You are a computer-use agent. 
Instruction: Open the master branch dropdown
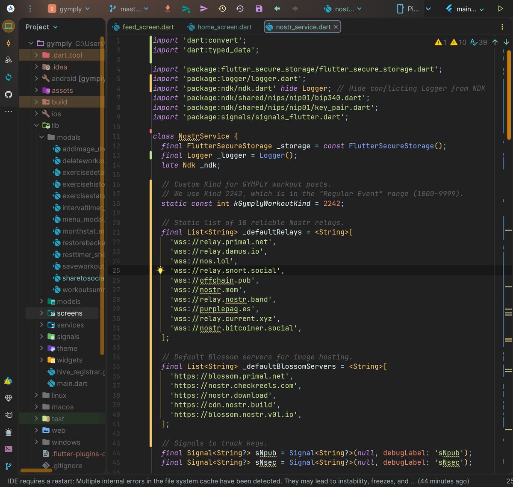point(129,9)
